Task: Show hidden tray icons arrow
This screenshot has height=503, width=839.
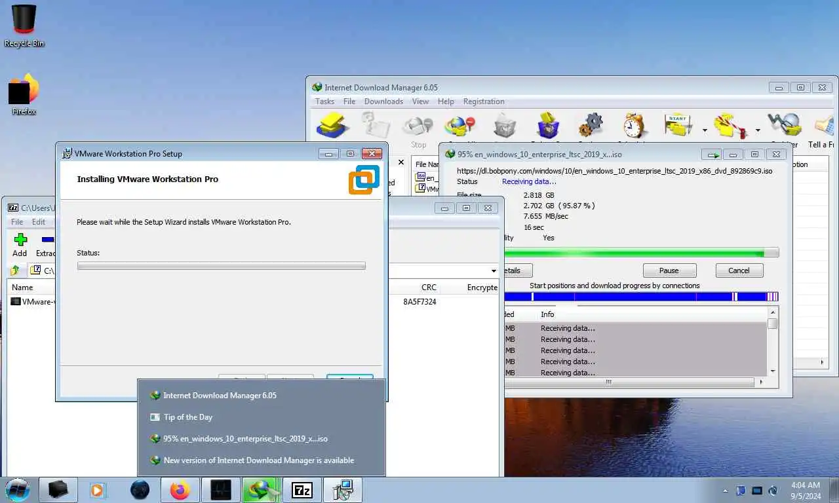Action: pos(725,491)
